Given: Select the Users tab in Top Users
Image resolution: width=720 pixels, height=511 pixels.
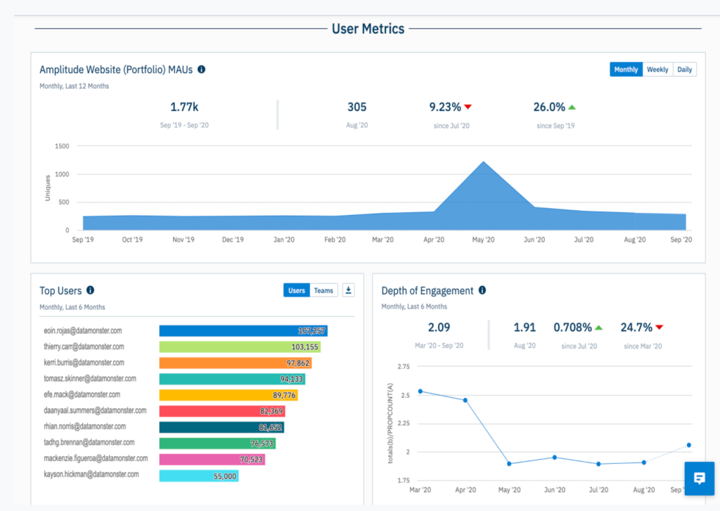Looking at the screenshot, I should (297, 290).
